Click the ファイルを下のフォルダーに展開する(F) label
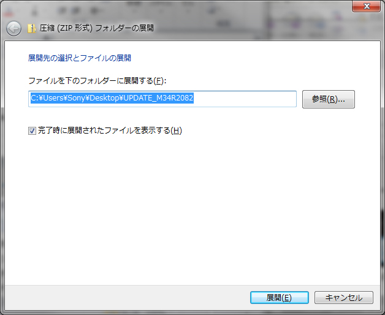This screenshot has height=315, width=385. pos(97,81)
